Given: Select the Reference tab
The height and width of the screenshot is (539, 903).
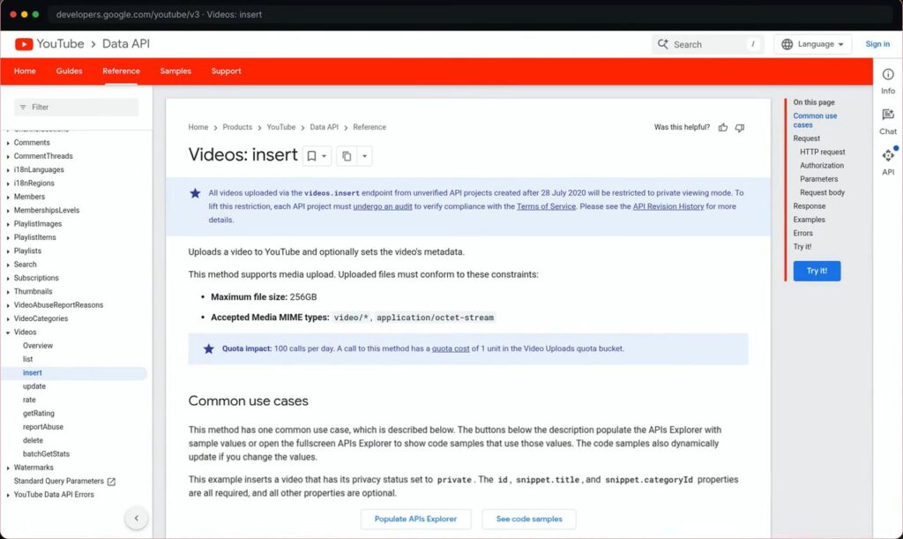Looking at the screenshot, I should click(x=121, y=71).
